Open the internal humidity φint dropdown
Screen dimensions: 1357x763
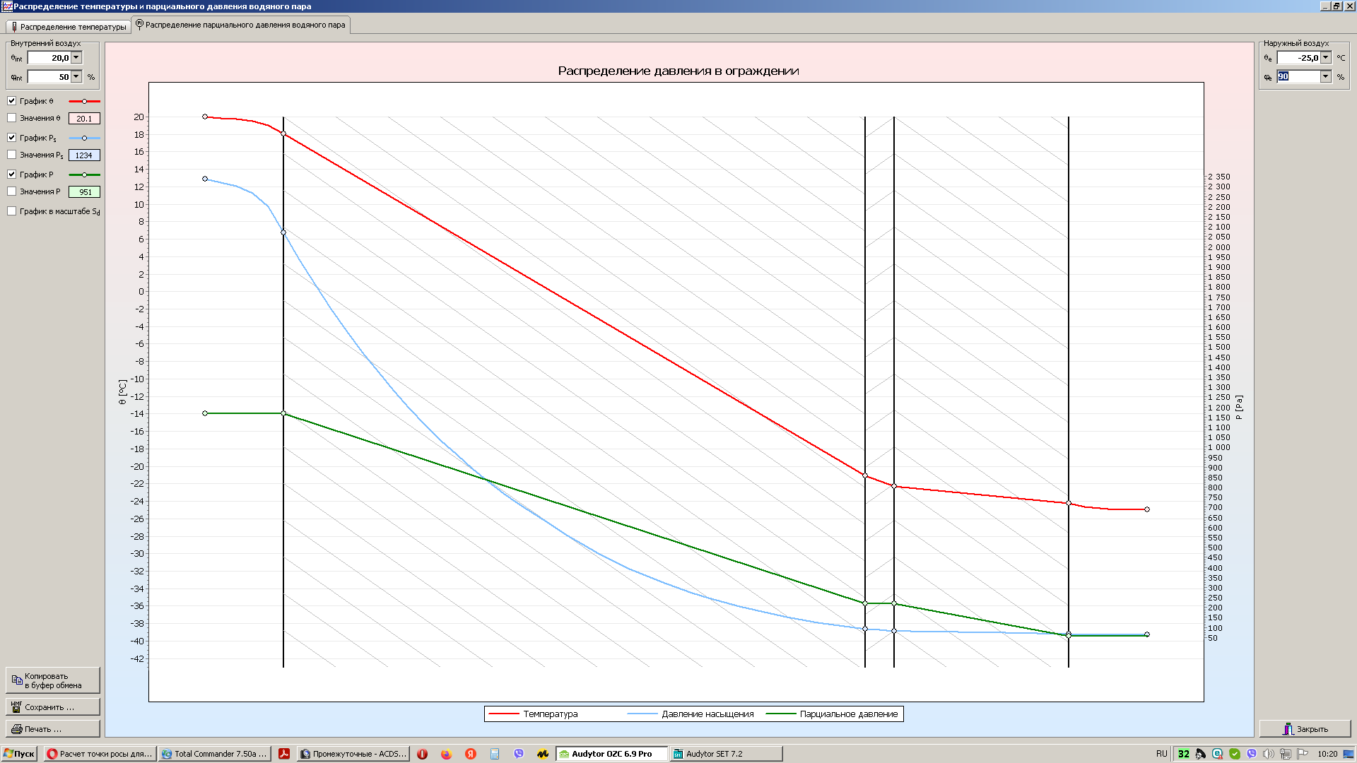(x=76, y=77)
